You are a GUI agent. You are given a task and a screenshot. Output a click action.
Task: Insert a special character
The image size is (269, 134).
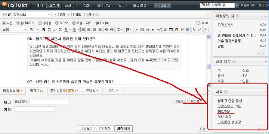pyautogui.click(x=182, y=29)
